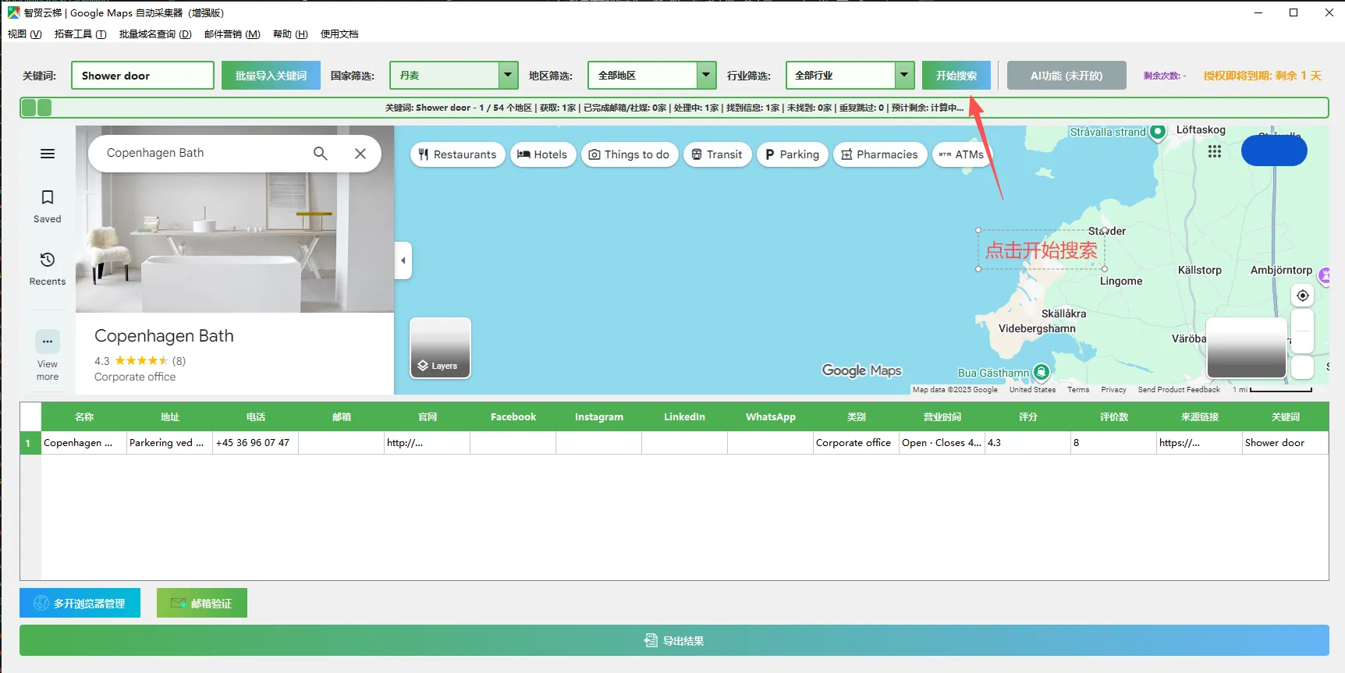Collapse the side panel arrow
This screenshot has width=1345, height=673.
403,260
